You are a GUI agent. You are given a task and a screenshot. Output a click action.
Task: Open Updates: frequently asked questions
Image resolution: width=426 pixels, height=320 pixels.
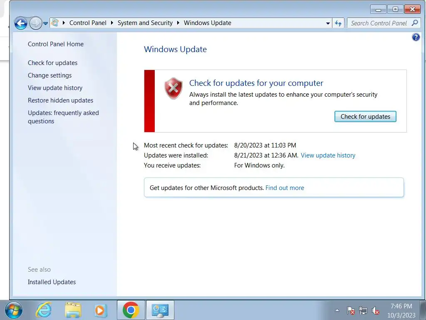coord(63,117)
